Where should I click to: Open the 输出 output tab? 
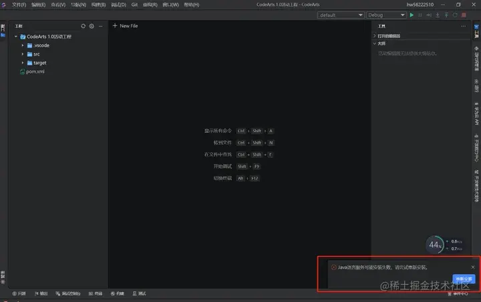[x=41, y=294]
